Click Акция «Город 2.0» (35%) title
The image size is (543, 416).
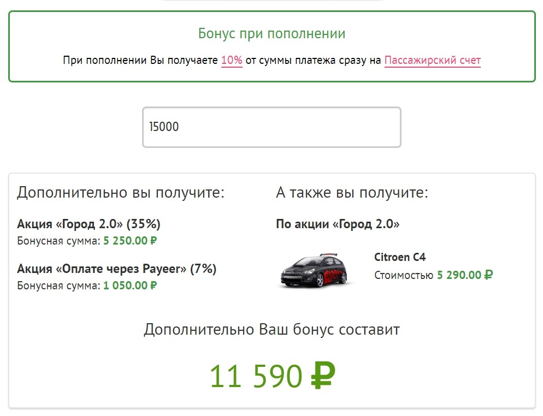[88, 224]
